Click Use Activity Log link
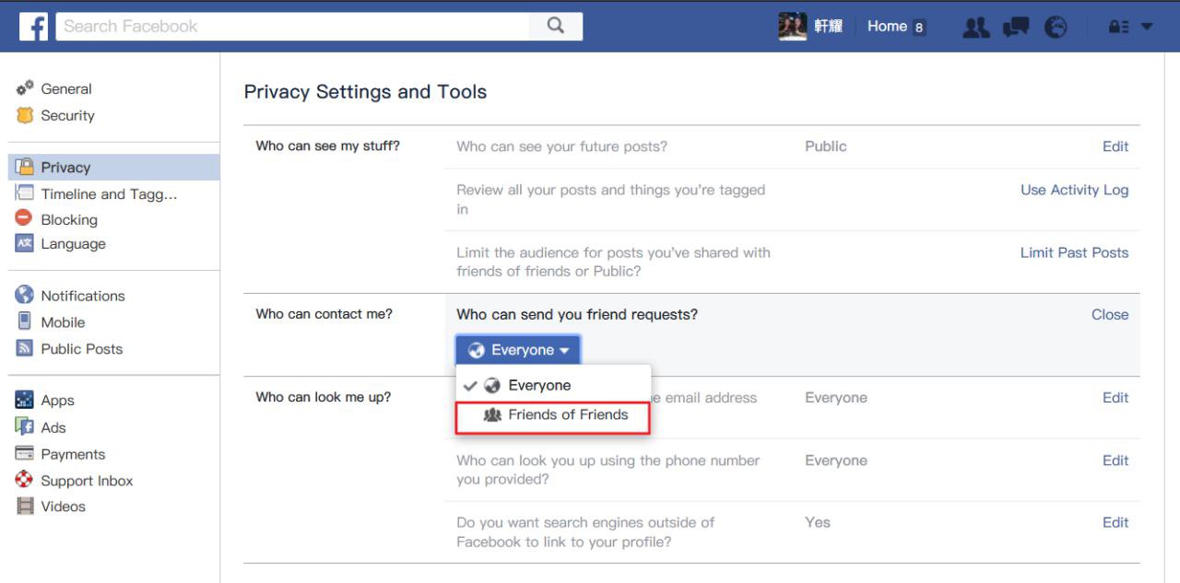The image size is (1180, 583). click(1074, 190)
